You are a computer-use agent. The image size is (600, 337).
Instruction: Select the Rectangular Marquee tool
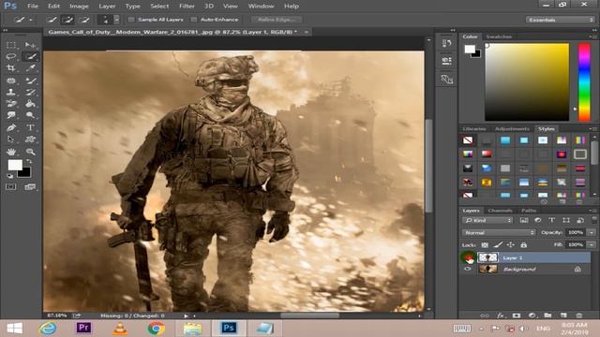pyautogui.click(x=11, y=45)
